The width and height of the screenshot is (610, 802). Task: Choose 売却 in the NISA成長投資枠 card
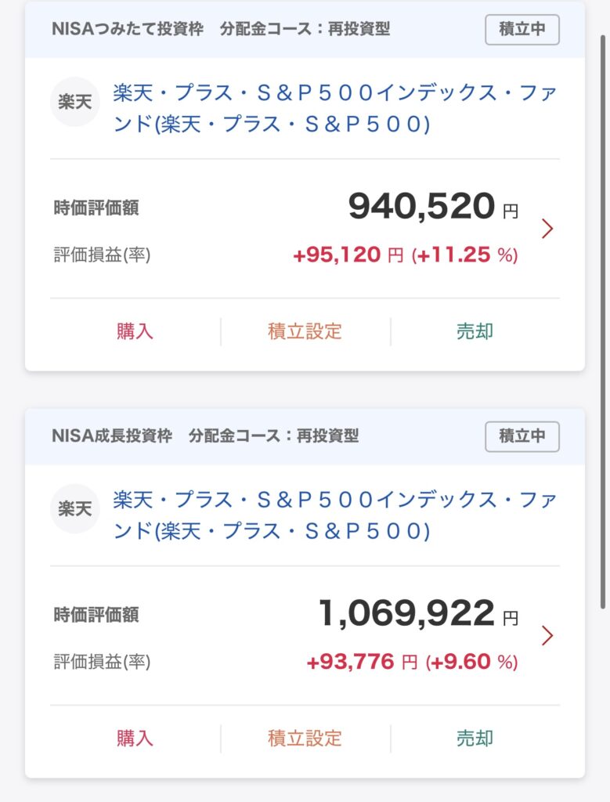[x=475, y=738]
